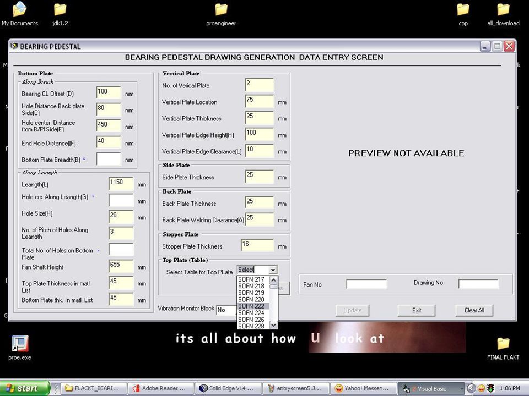Screen dimensions: 529x396
Task: Switch to Adobe Reader taskbar item
Action: pos(161,388)
